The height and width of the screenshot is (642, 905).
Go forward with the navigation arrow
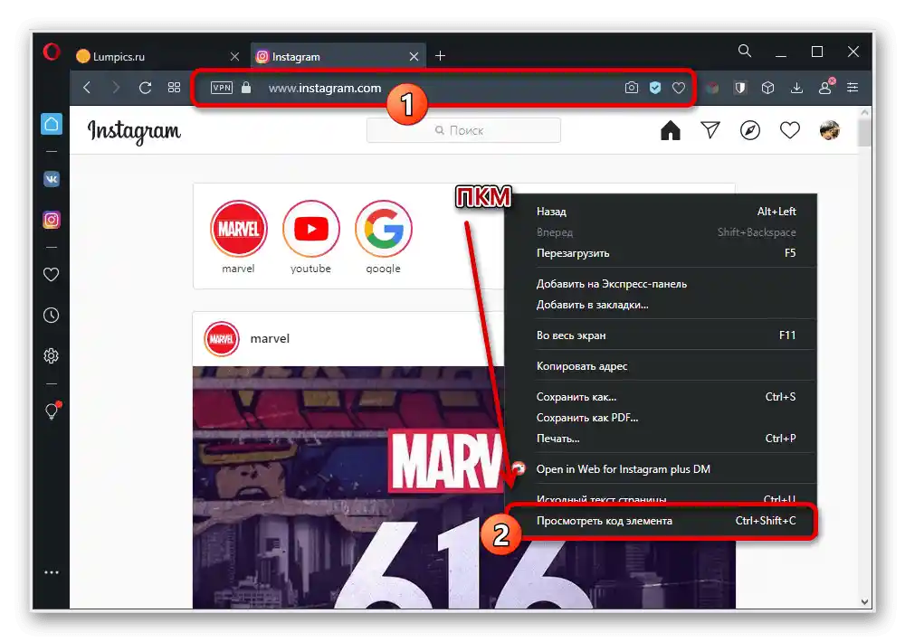click(116, 88)
